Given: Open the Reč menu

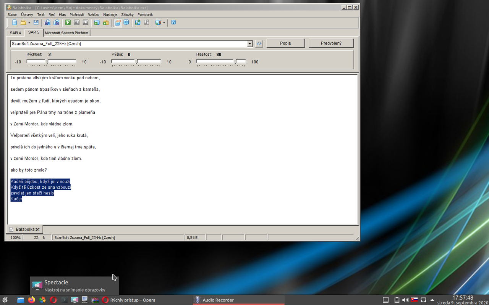Looking at the screenshot, I should [x=52, y=14].
